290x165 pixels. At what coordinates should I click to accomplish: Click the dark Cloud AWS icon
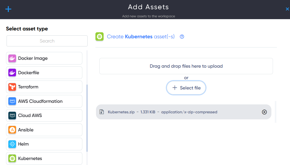tap(12, 115)
